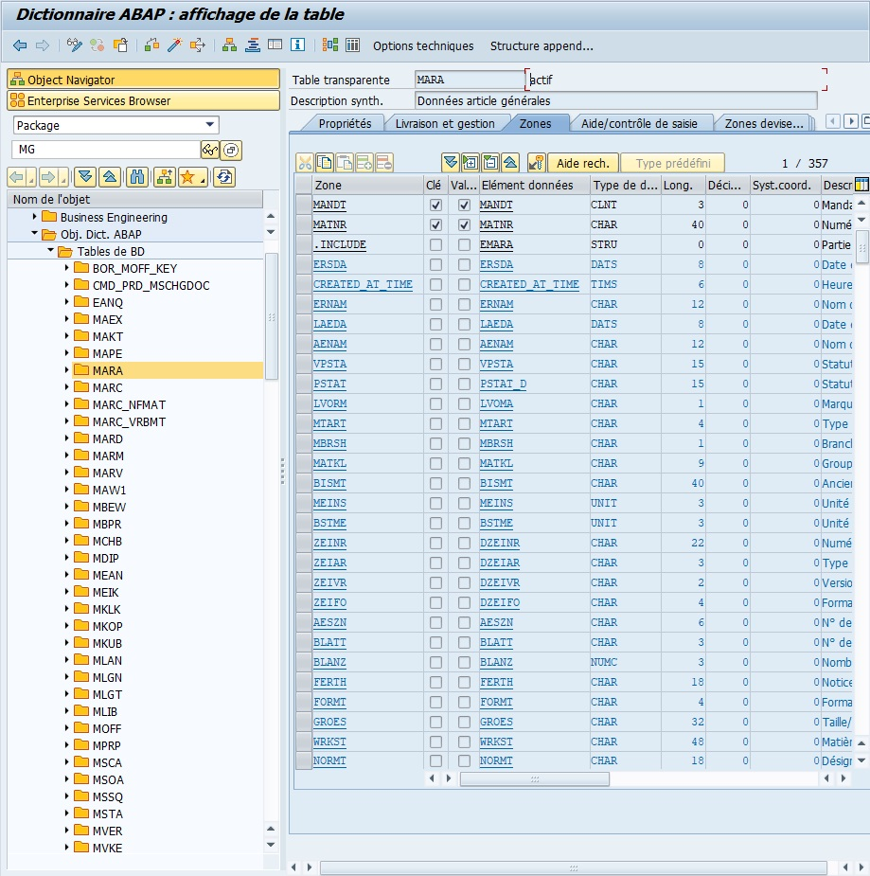870x876 pixels.
Task: Toggle the Clé checkbox for MANDT row
Action: click(x=435, y=205)
